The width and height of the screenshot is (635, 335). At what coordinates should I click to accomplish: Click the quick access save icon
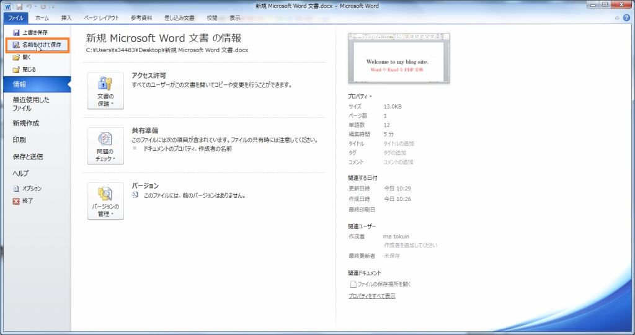coord(19,7)
